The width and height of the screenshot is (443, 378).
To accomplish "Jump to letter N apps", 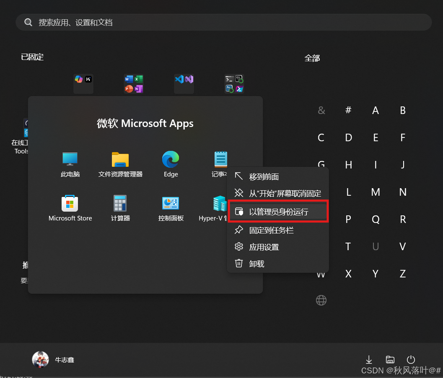I will [x=403, y=192].
